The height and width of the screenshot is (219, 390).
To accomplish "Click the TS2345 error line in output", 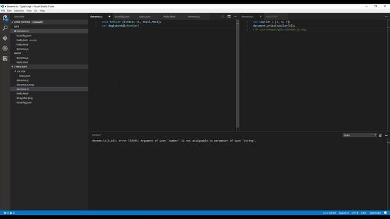I will pos(174,141).
